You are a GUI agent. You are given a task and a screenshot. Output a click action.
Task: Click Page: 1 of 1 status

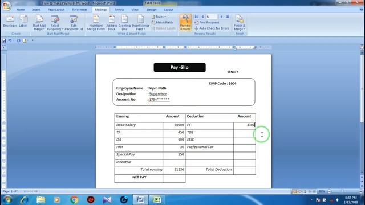tap(10, 191)
